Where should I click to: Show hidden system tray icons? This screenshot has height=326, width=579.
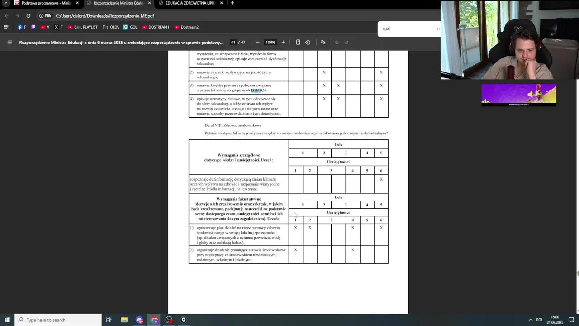pos(531,320)
